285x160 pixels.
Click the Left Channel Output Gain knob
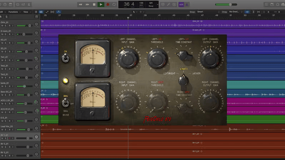[210, 58]
